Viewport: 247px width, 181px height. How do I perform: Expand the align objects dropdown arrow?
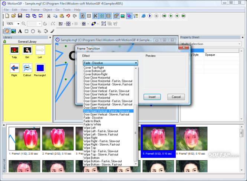click(65, 24)
